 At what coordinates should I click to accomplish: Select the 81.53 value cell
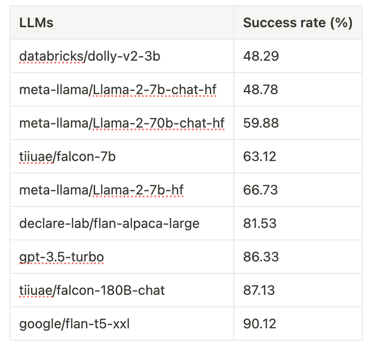click(260, 224)
